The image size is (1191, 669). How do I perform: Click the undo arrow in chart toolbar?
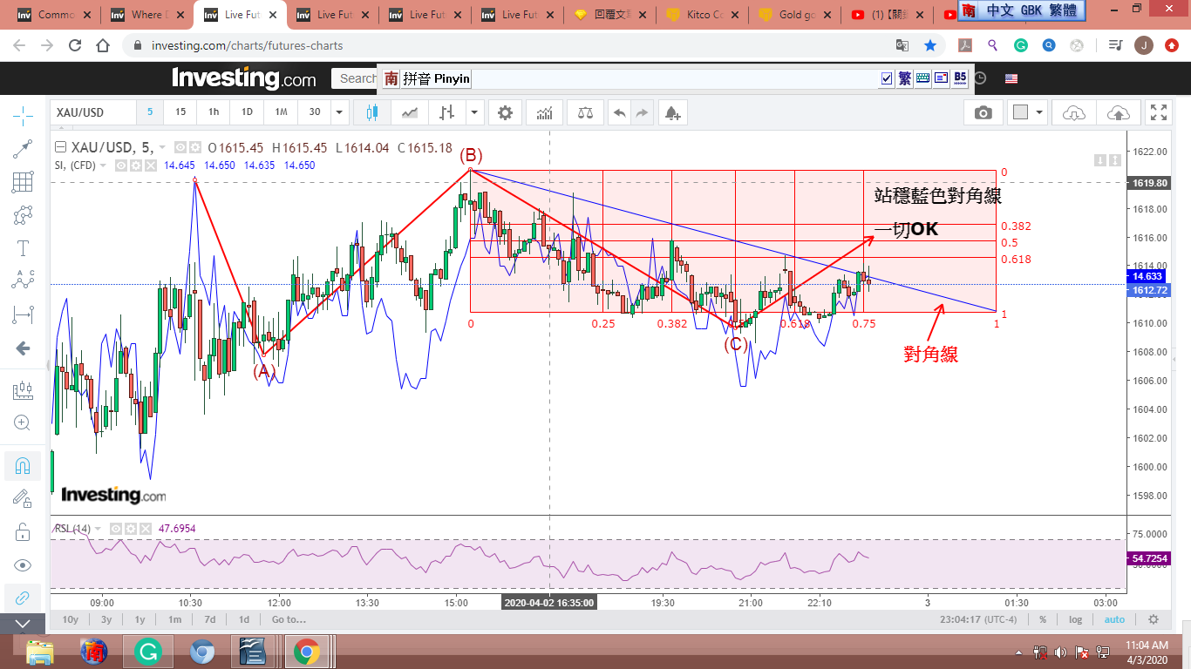(x=619, y=112)
